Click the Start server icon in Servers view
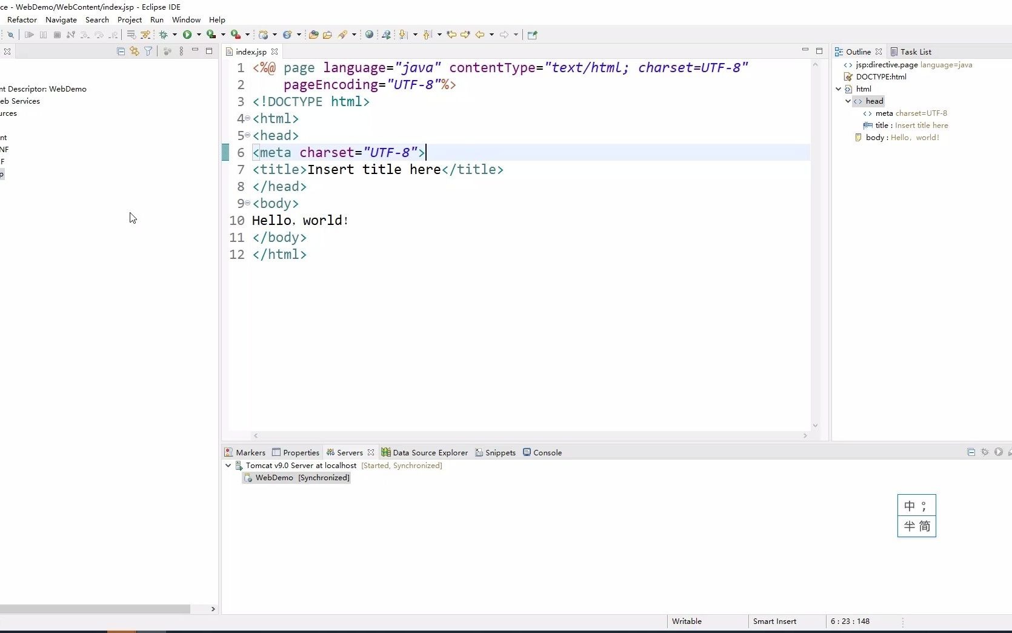The image size is (1012, 633). 999,452
